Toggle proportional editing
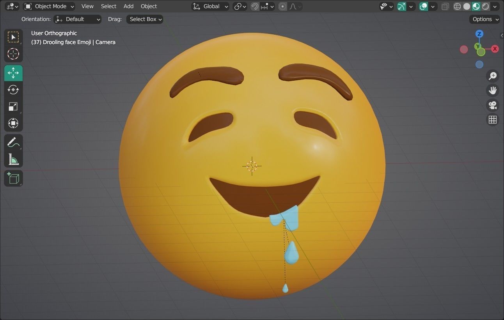This screenshot has height=320, width=504. pos(282,6)
